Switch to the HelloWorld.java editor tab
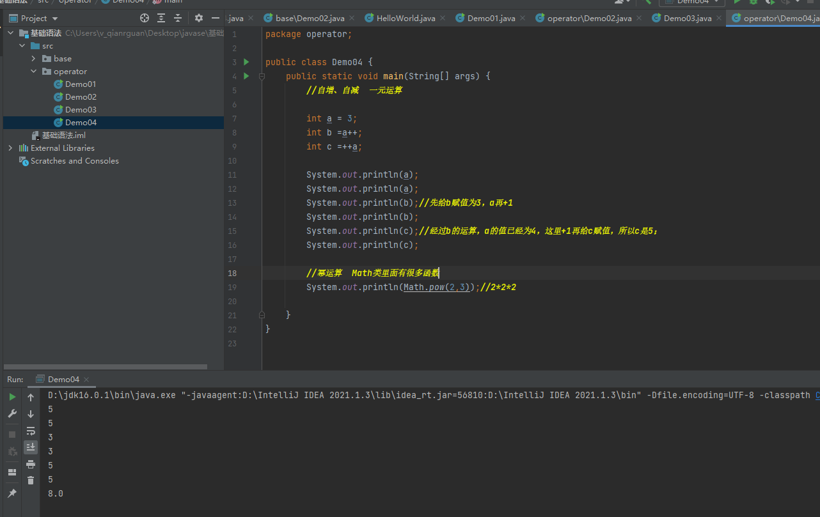This screenshot has width=820, height=517. point(404,19)
